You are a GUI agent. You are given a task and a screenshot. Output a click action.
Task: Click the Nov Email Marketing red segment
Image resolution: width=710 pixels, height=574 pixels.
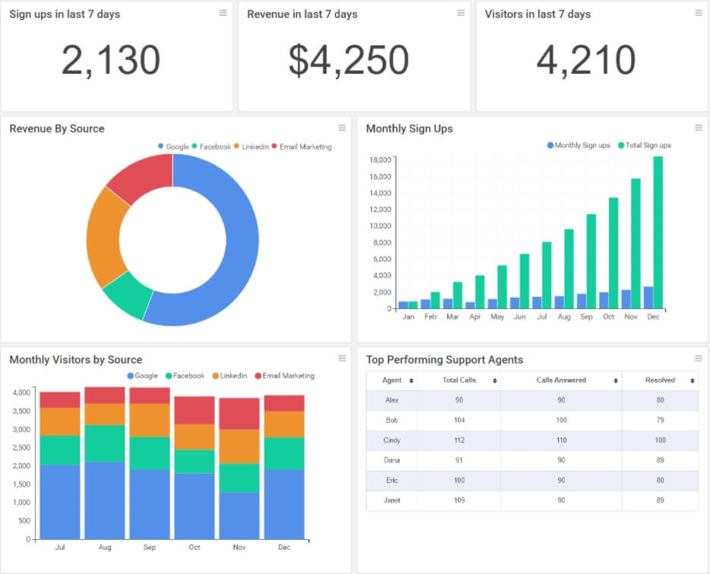(x=239, y=414)
